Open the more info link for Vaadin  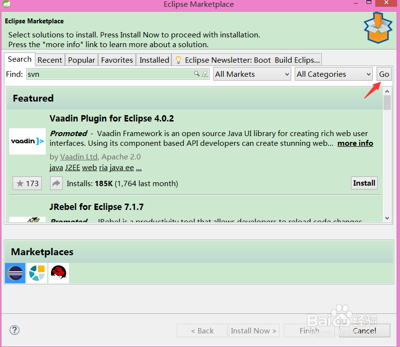click(x=355, y=143)
